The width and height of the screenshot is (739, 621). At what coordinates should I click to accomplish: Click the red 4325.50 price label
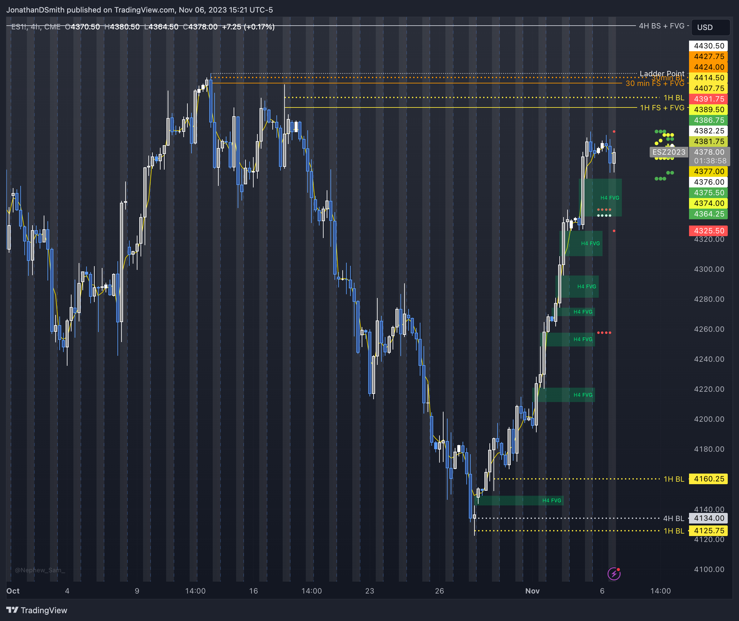[708, 231]
